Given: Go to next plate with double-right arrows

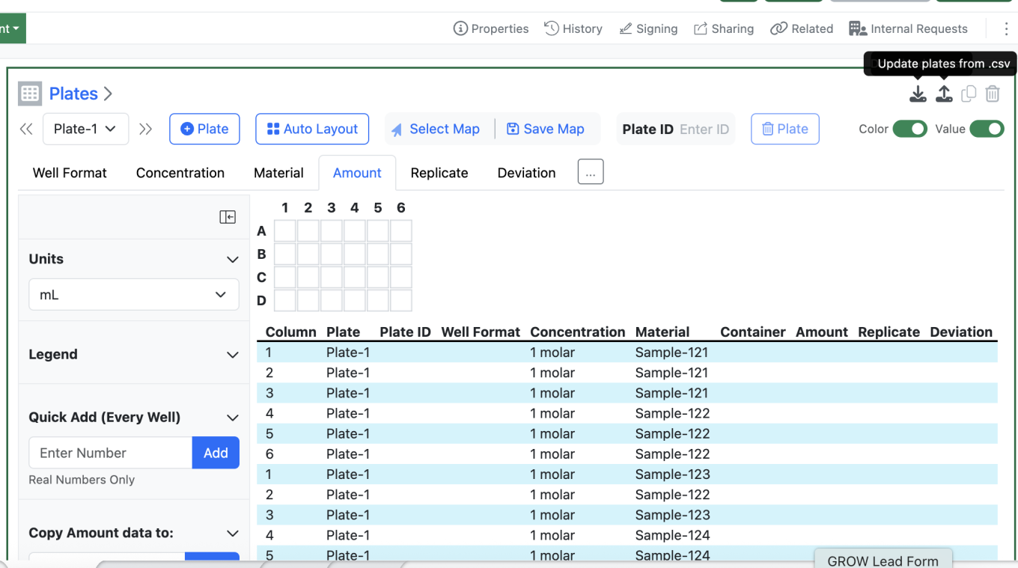Looking at the screenshot, I should (x=146, y=129).
